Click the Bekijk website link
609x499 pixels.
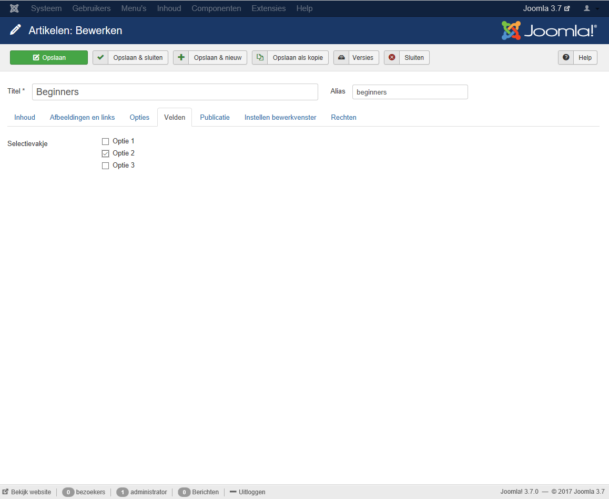pos(27,492)
